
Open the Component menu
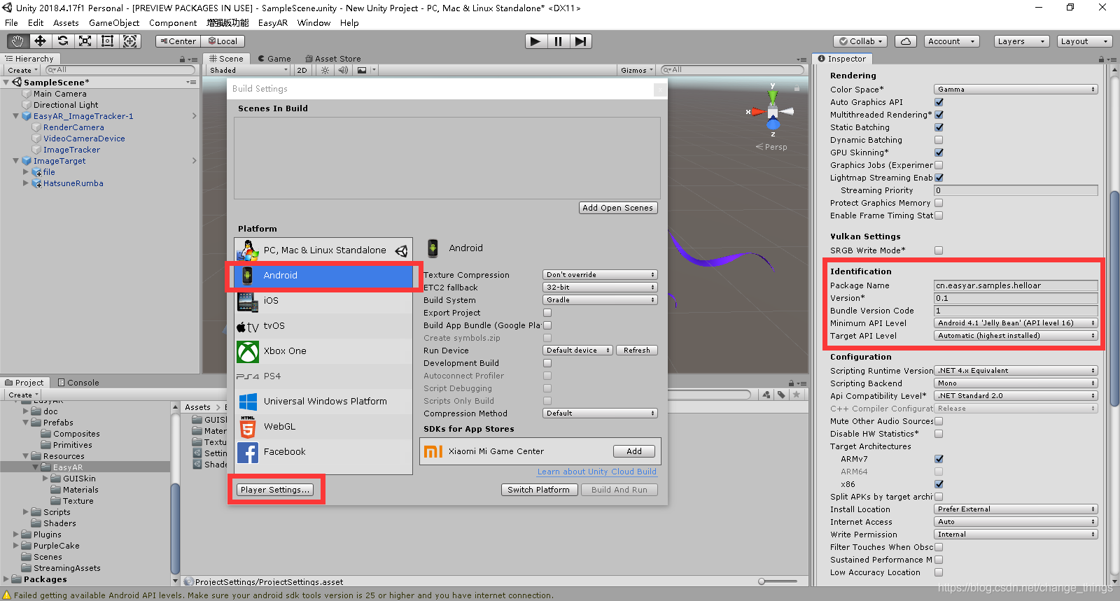coord(173,23)
